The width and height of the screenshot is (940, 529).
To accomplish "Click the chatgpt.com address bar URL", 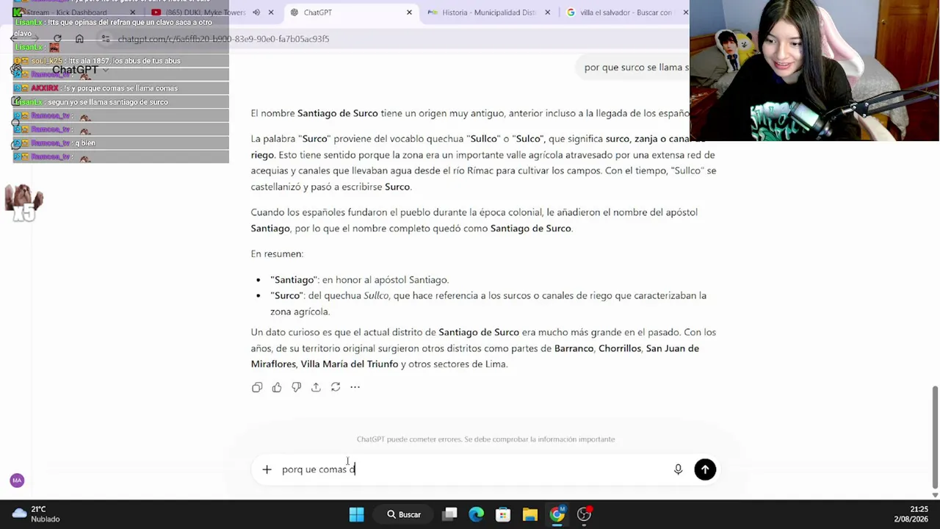I will (223, 39).
